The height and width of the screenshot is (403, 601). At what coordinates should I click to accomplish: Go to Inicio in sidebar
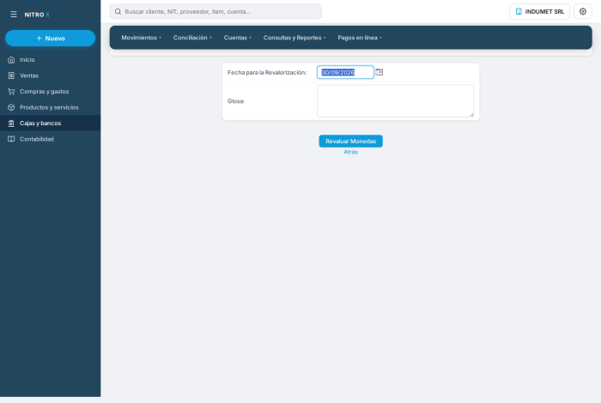[x=50, y=60]
